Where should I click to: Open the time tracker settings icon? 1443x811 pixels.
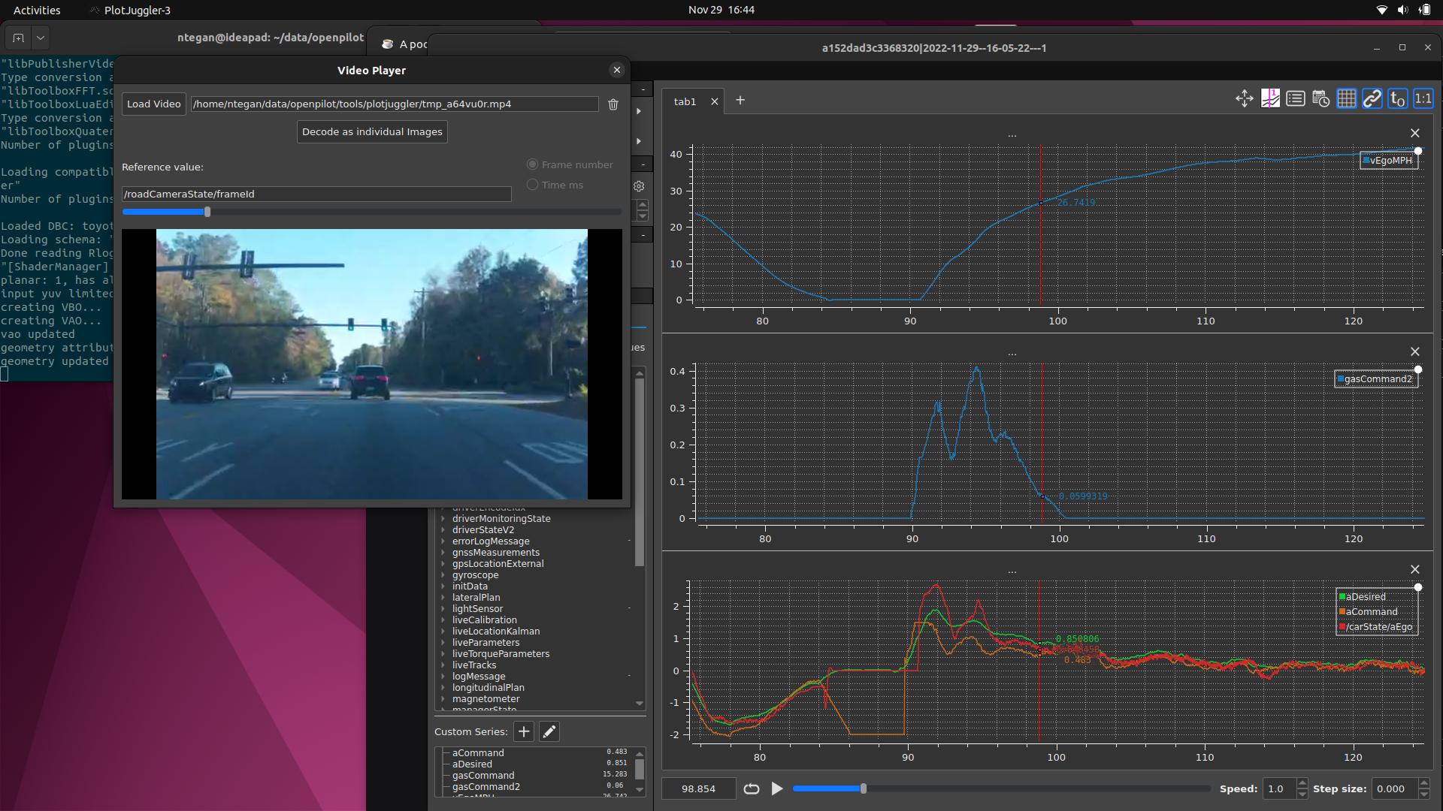tap(1270, 99)
